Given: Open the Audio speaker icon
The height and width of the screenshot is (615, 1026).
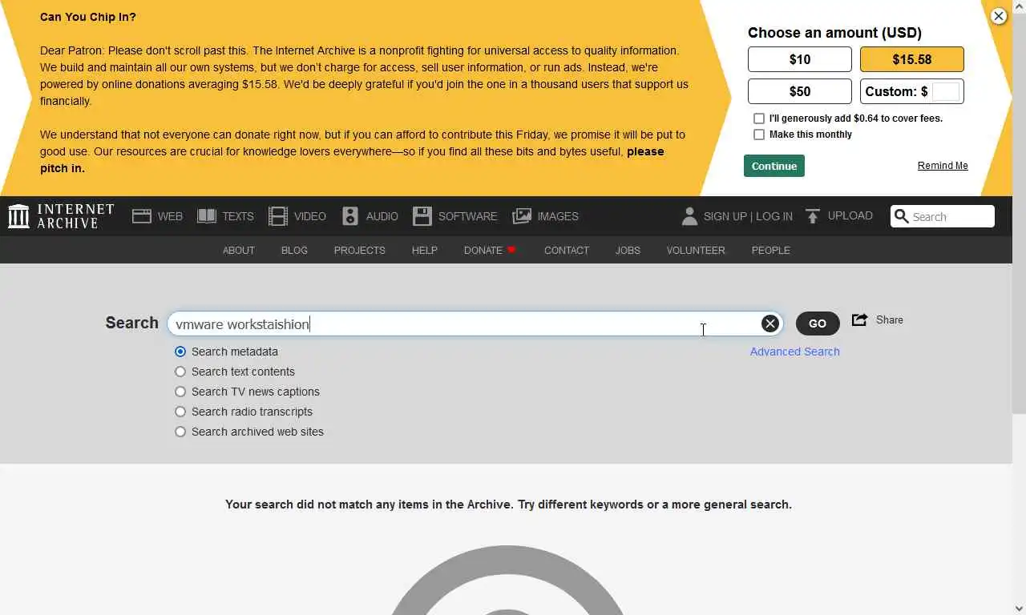Looking at the screenshot, I should click(350, 216).
